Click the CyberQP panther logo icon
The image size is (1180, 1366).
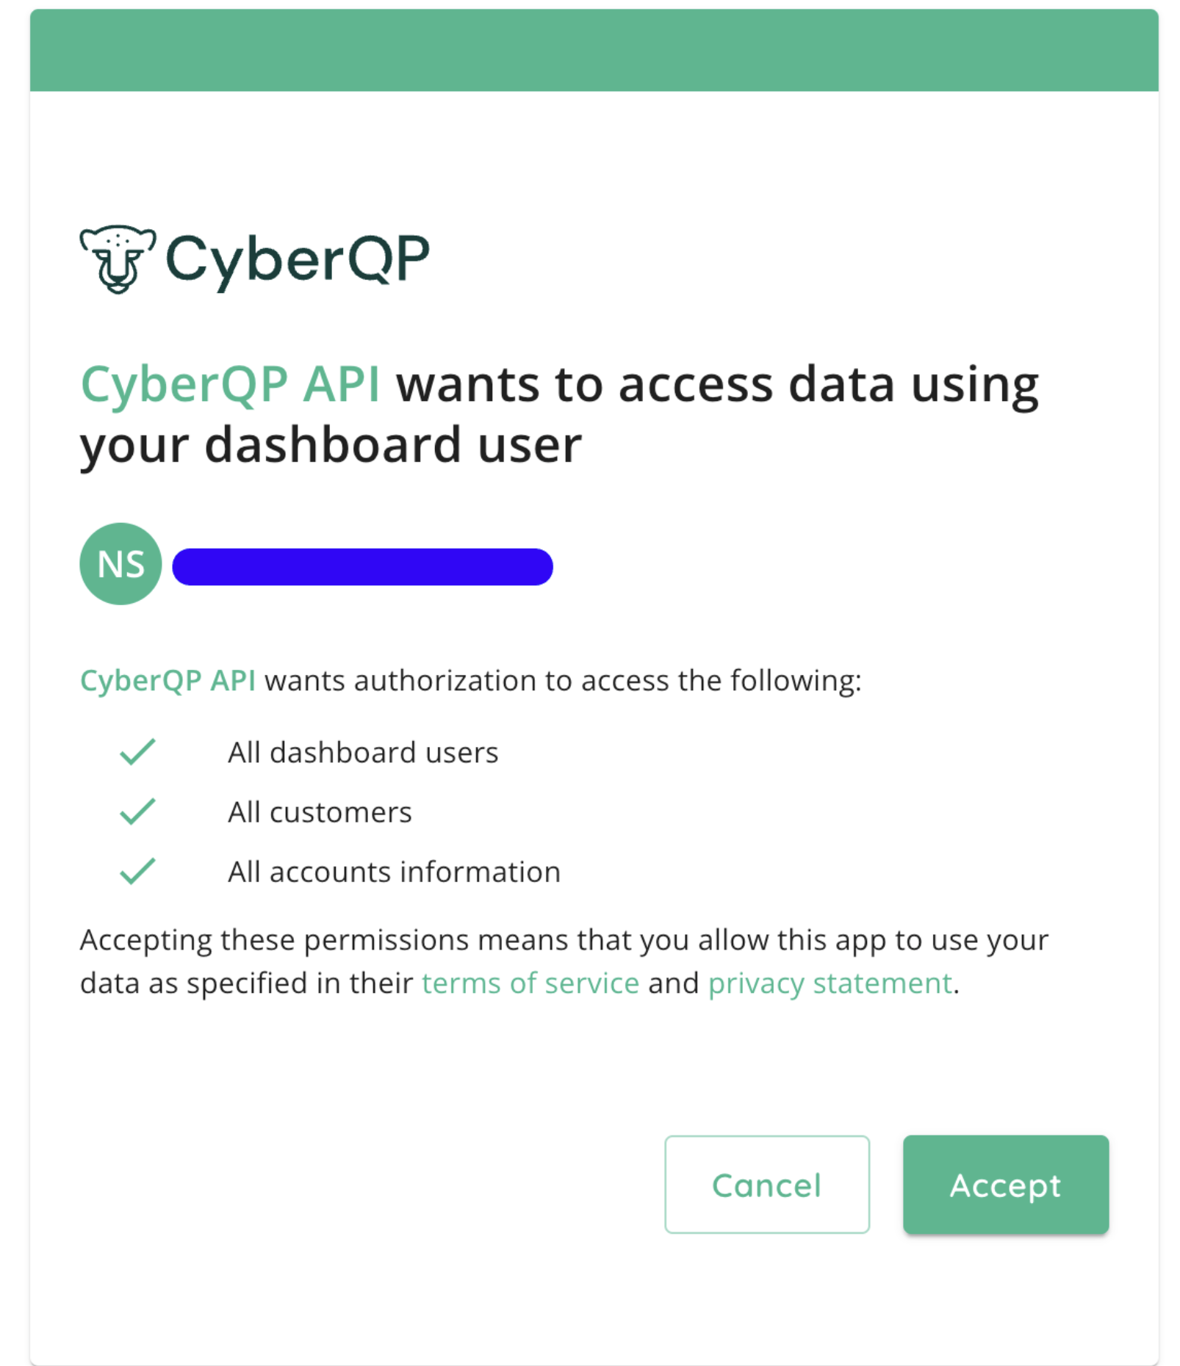[x=118, y=259]
